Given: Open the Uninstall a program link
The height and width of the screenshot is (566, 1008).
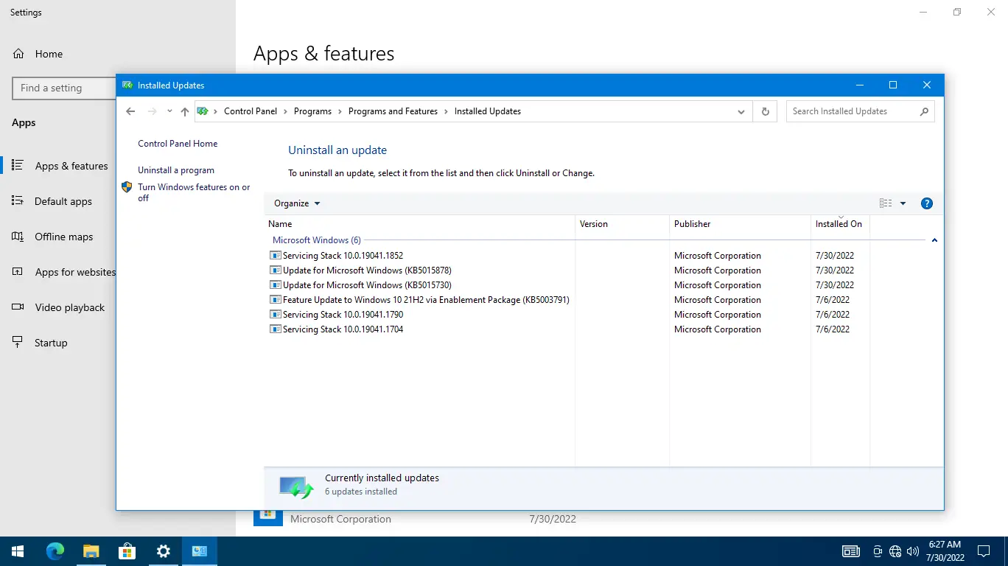Looking at the screenshot, I should [x=176, y=170].
